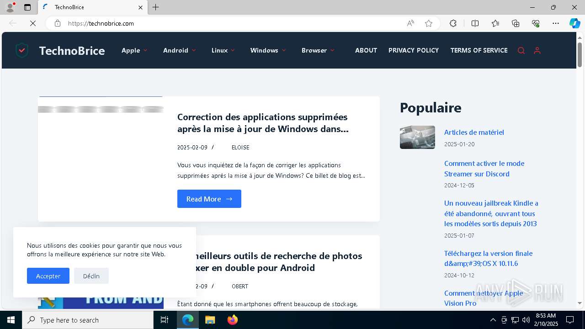Open Task View in the taskbar
Screen dimensions: 585x329
(x=165, y=320)
